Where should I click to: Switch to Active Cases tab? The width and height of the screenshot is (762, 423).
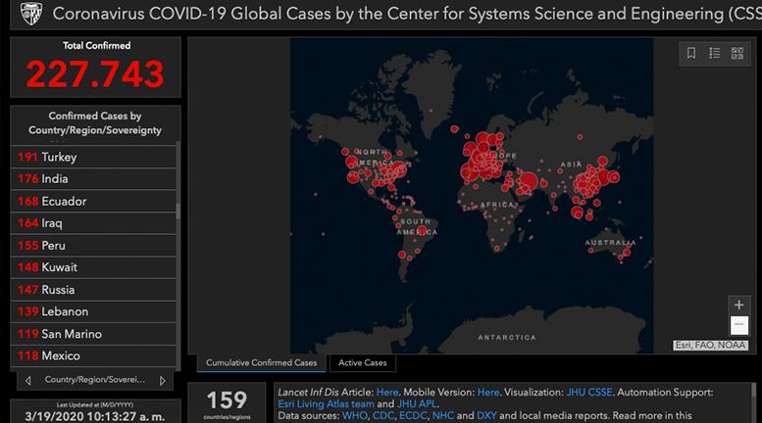click(363, 363)
